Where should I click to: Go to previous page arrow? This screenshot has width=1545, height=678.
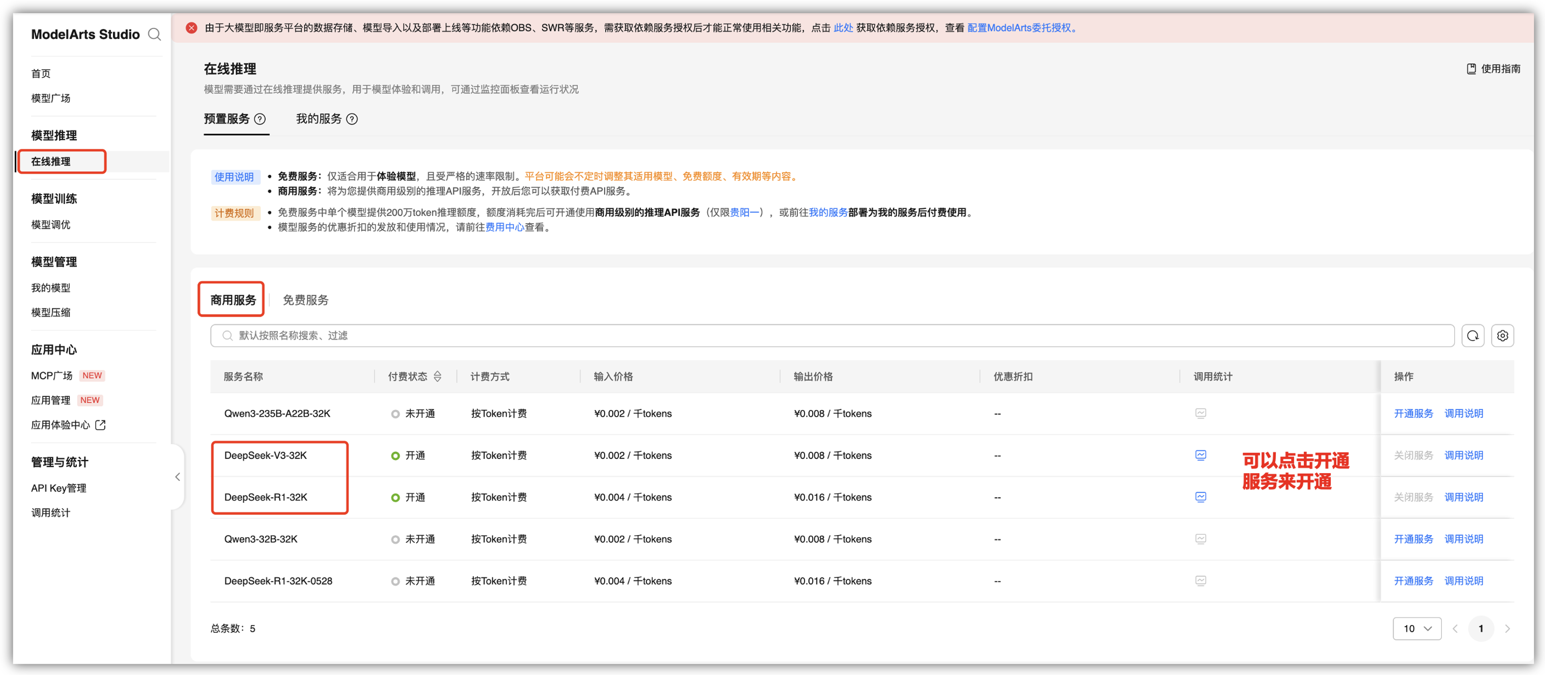coord(1455,629)
